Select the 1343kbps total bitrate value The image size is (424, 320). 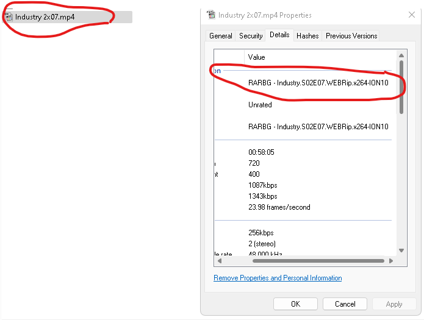[262, 196]
